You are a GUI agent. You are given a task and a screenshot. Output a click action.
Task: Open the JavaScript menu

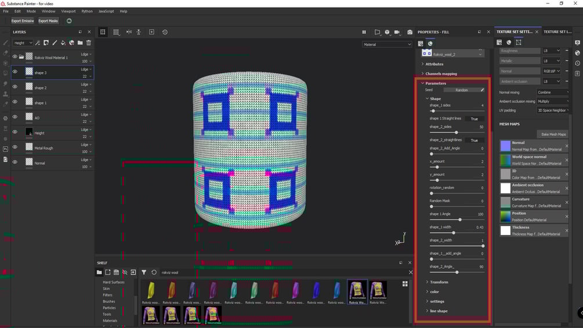click(x=106, y=11)
